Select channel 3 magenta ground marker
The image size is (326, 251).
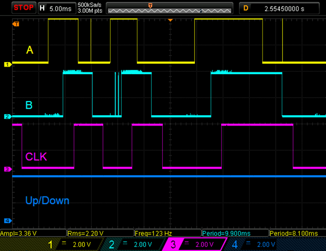coord(8,169)
